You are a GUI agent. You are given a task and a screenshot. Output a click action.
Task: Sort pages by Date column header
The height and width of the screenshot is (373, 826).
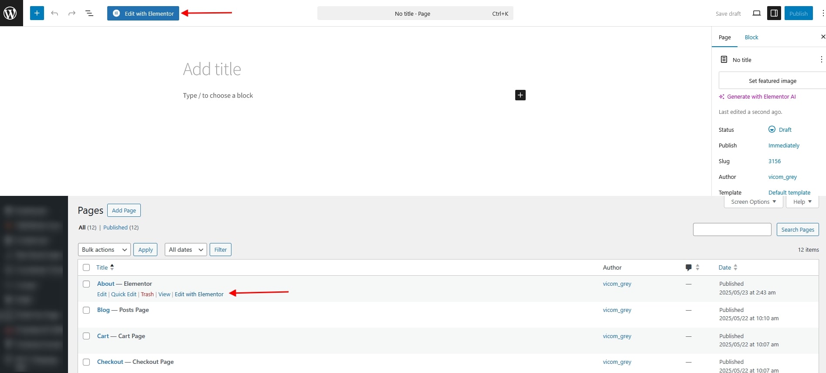pyautogui.click(x=724, y=268)
